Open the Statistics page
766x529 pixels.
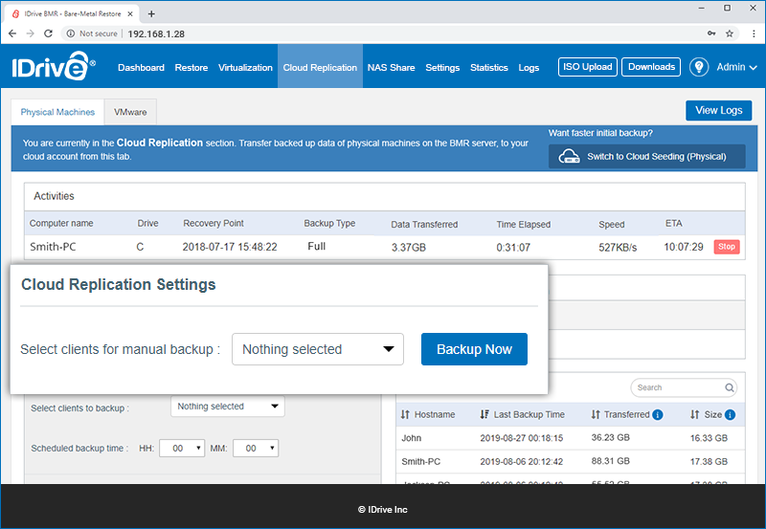[489, 67]
